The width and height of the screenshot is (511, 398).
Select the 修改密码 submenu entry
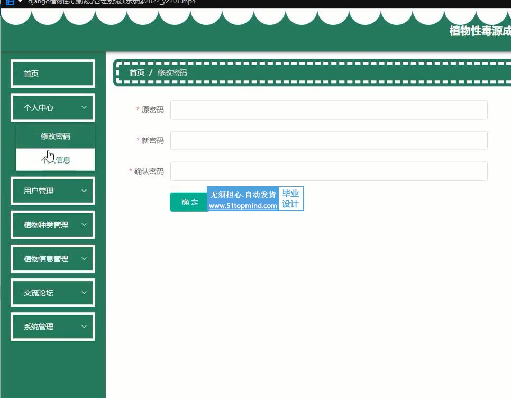56,136
